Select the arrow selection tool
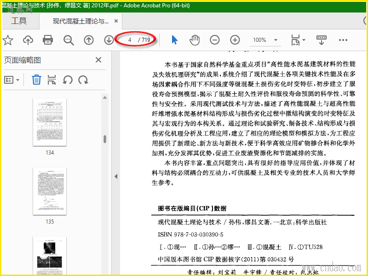The image size is (368, 276). (174, 40)
